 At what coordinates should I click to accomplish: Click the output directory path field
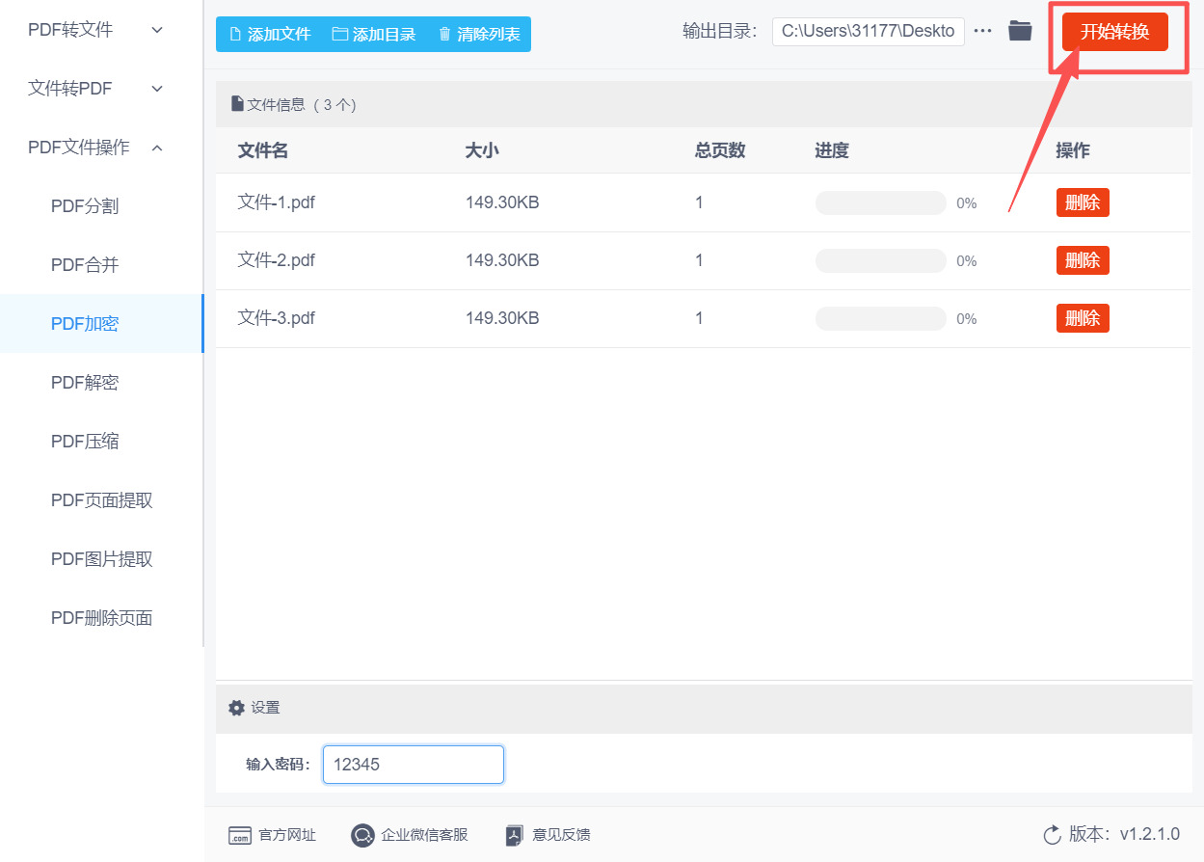(x=869, y=31)
